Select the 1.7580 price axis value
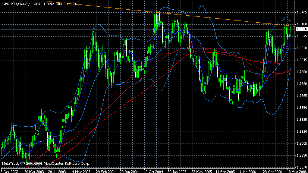 [x=302, y=84]
